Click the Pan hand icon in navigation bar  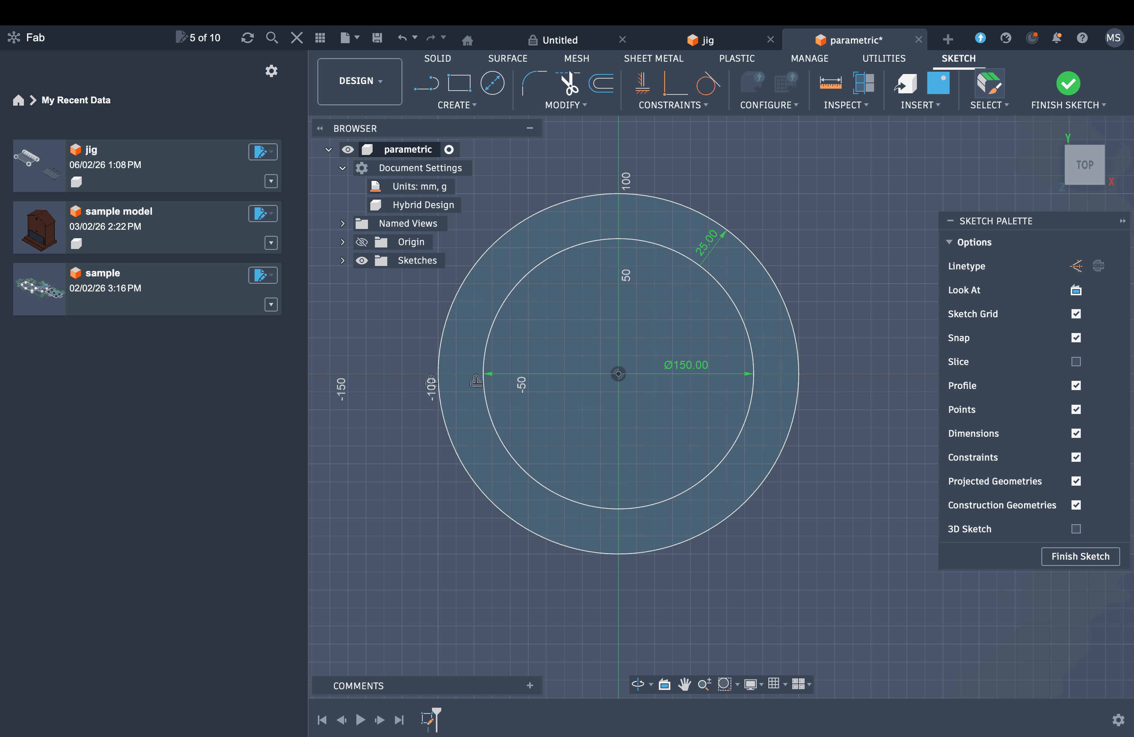tap(684, 684)
